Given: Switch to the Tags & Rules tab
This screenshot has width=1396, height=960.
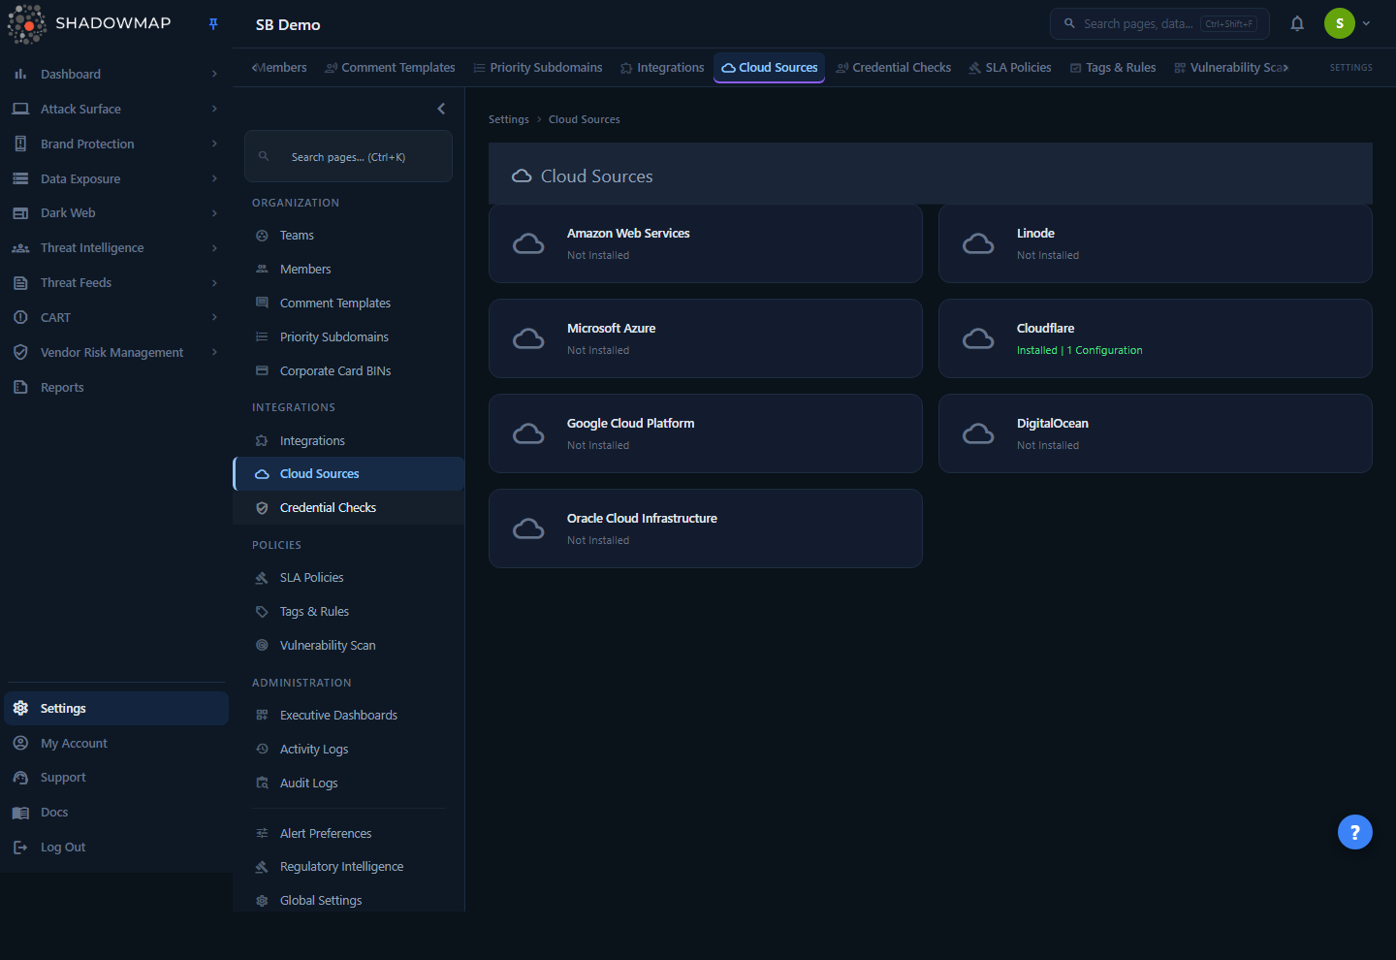Looking at the screenshot, I should (1113, 68).
